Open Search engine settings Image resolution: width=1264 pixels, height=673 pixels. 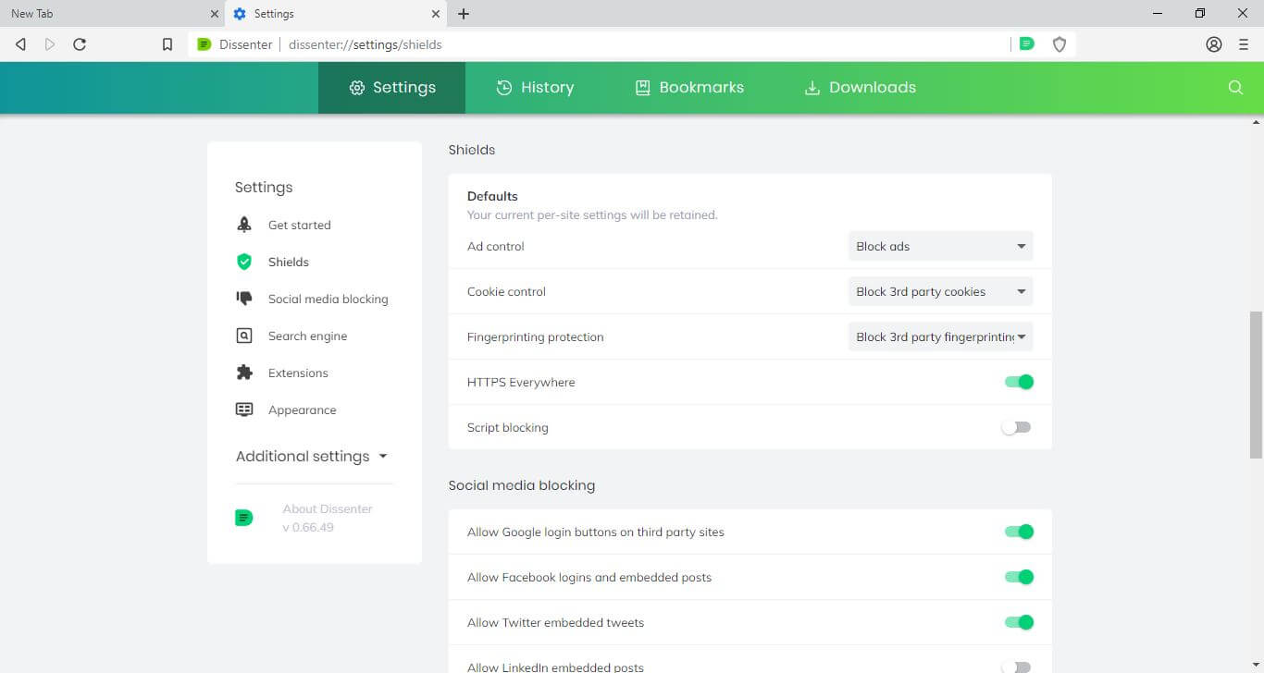307,336
